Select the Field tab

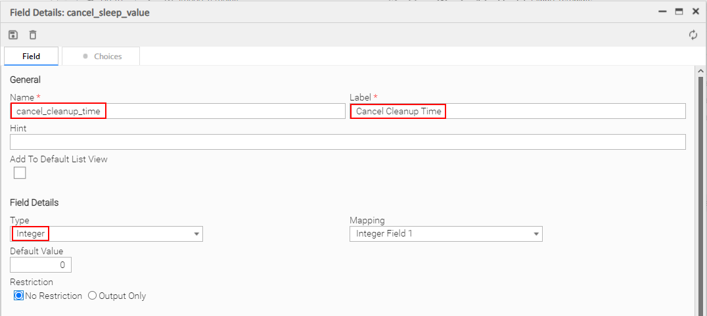pyautogui.click(x=31, y=56)
